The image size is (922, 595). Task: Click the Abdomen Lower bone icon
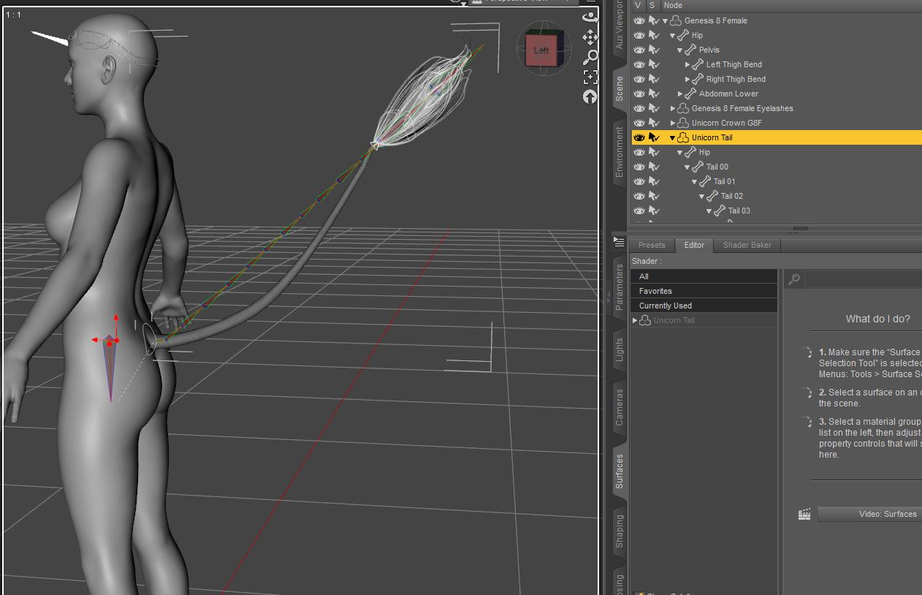690,94
